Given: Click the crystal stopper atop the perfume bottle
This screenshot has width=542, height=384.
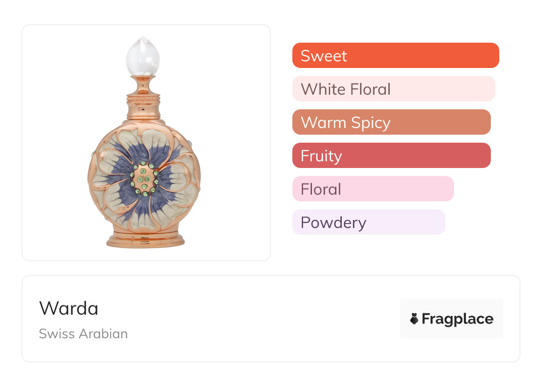Looking at the screenshot, I should (x=143, y=56).
